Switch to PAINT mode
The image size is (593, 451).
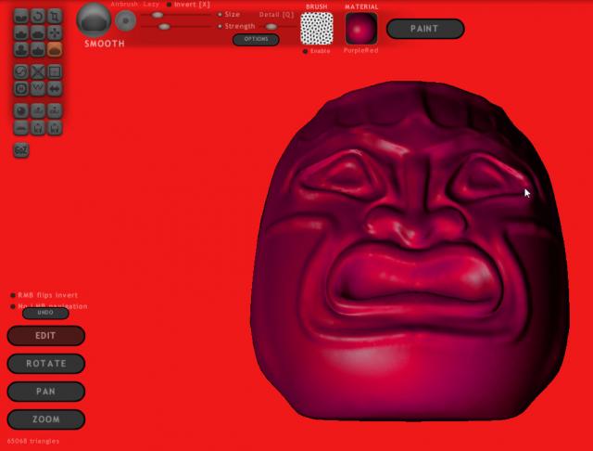click(424, 29)
